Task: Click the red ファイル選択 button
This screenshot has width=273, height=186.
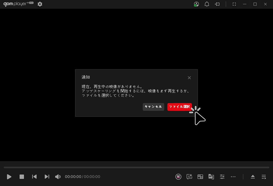Action: click(x=179, y=107)
